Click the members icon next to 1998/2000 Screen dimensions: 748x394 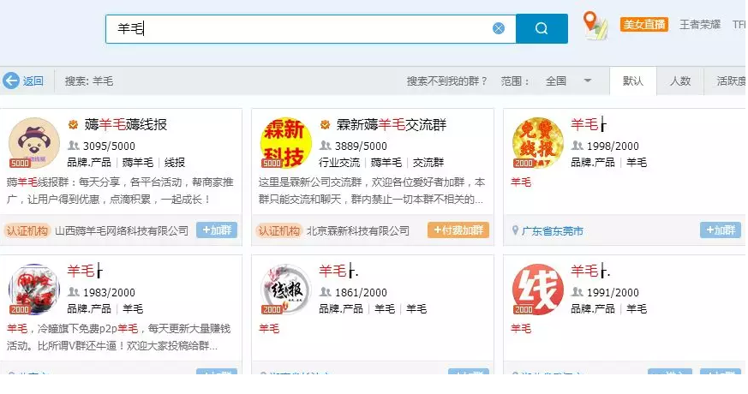pyautogui.click(x=577, y=145)
